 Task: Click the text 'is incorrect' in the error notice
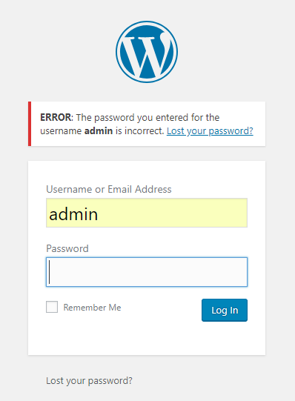[x=139, y=131]
